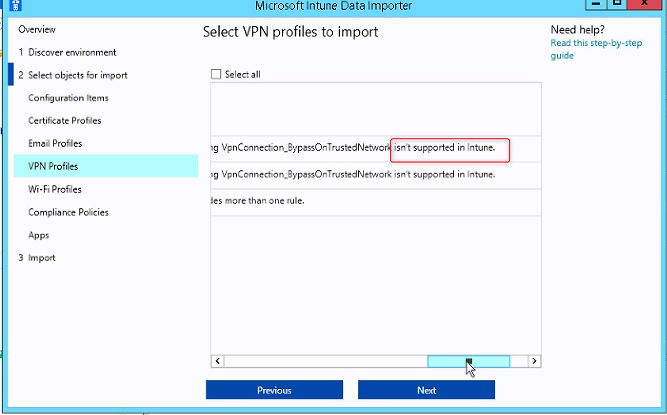This screenshot has width=667, height=415.
Task: Click the horizontal scrollbar thumb
Action: tap(468, 361)
